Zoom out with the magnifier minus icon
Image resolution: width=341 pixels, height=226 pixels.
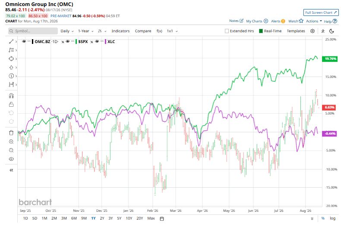[11, 150]
